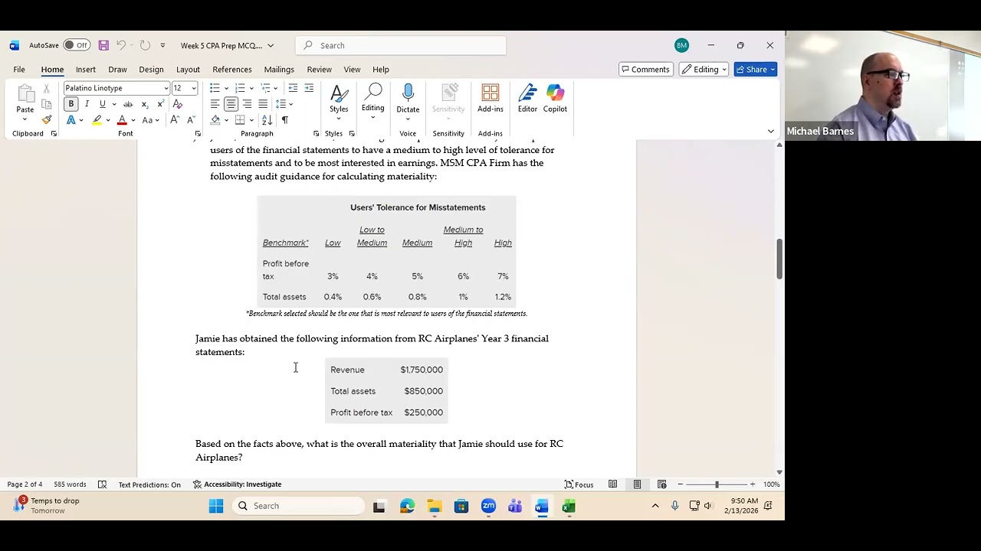Apply Italic formatting
The image size is (981, 551).
87,104
